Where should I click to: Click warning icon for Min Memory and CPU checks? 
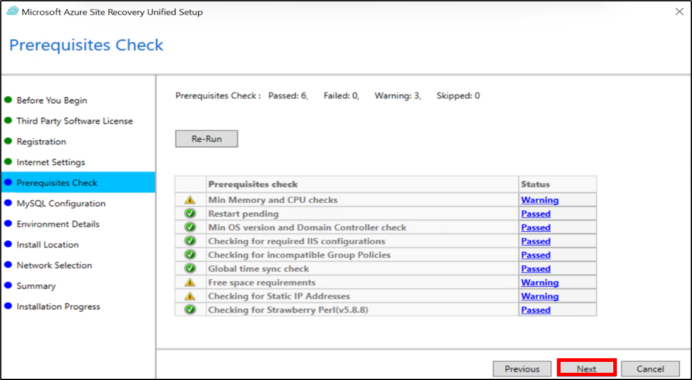[190, 200]
